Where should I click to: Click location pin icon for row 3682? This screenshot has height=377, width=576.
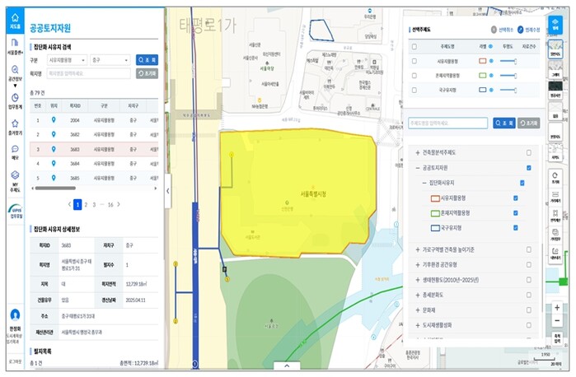coord(54,134)
